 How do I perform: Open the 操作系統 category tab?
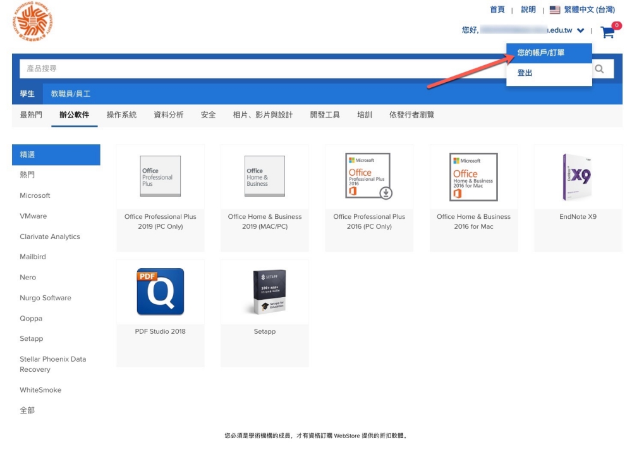coord(121,115)
